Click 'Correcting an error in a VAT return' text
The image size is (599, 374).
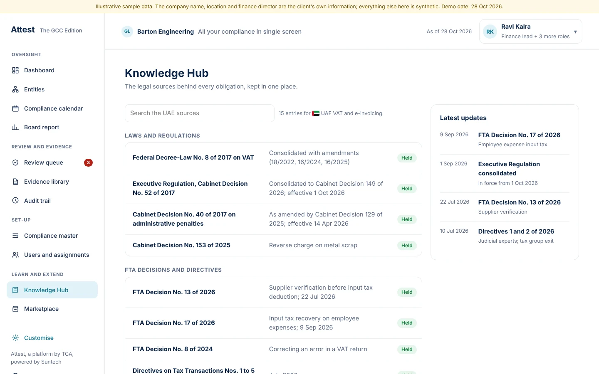coord(318,349)
